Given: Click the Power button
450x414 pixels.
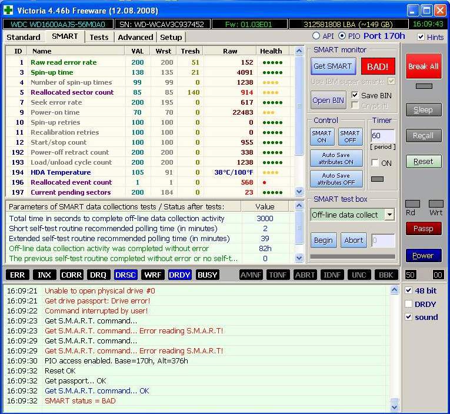Looking at the screenshot, I should click(424, 256).
